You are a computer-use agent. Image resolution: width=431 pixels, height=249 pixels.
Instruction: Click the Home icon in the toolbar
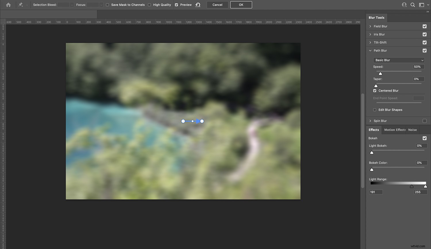pyautogui.click(x=8, y=5)
